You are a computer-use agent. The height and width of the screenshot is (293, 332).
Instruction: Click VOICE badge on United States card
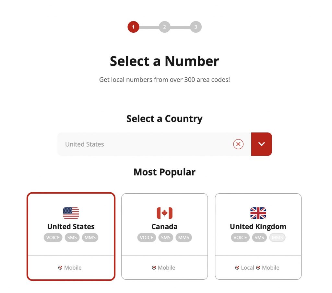click(x=53, y=238)
